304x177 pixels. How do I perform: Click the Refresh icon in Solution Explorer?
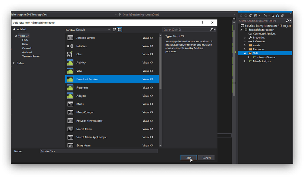[278, 15]
